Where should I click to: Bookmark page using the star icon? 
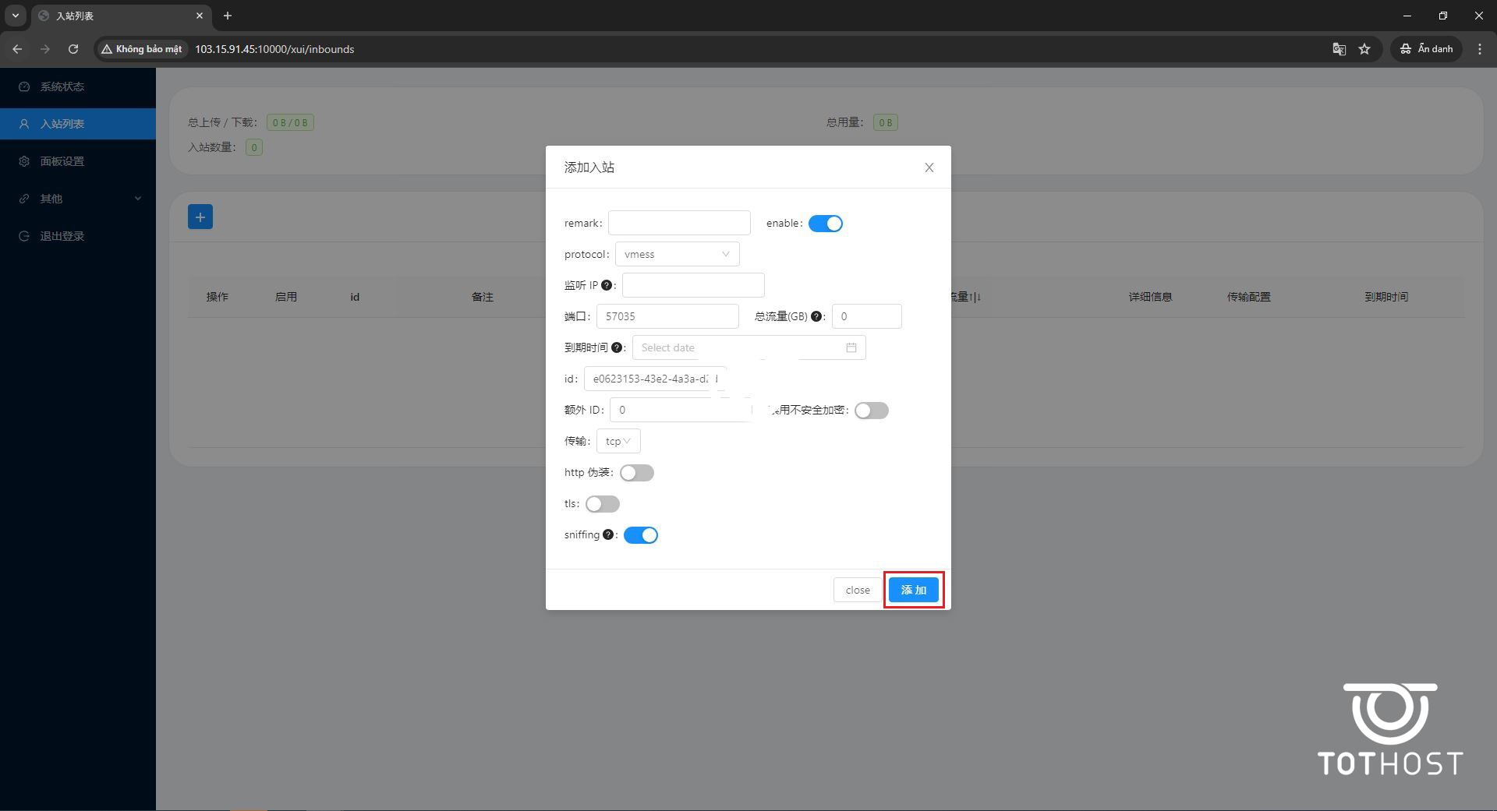pyautogui.click(x=1364, y=49)
